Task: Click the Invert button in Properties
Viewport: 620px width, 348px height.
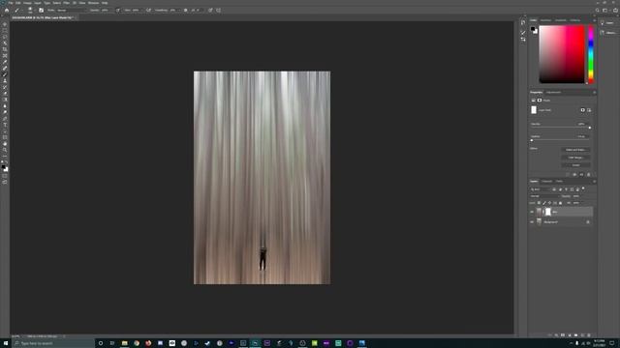Action: point(575,165)
